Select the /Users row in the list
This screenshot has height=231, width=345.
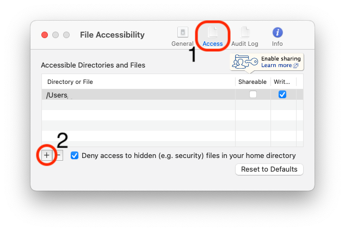coord(136,95)
